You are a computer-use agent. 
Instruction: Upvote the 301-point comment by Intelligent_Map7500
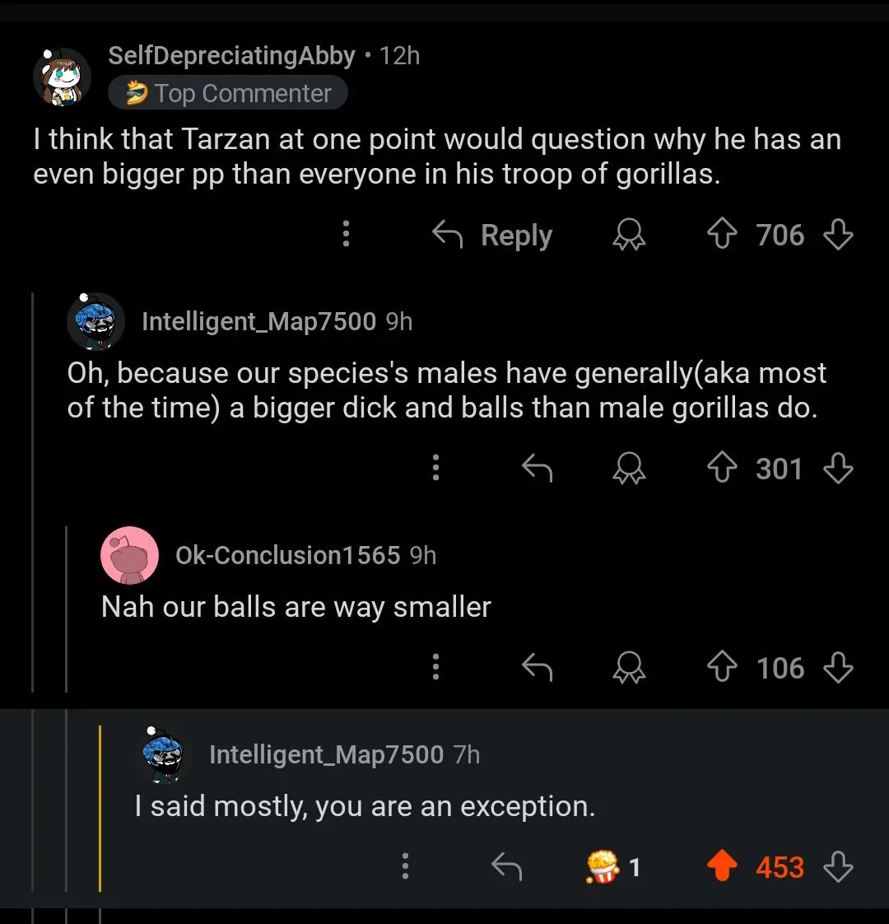tap(722, 469)
